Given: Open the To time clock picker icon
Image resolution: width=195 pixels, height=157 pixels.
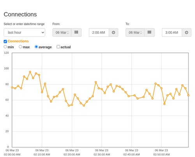Looking at the screenshot, I should click(186, 32).
